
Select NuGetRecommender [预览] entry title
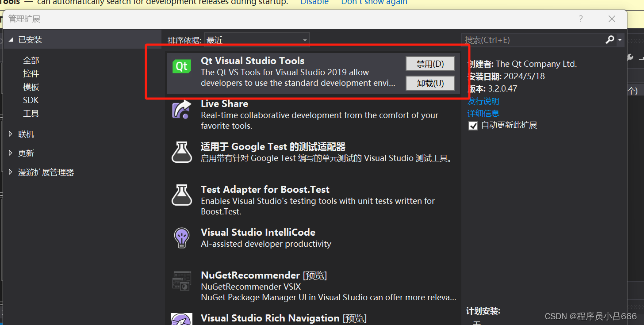pyautogui.click(x=264, y=275)
